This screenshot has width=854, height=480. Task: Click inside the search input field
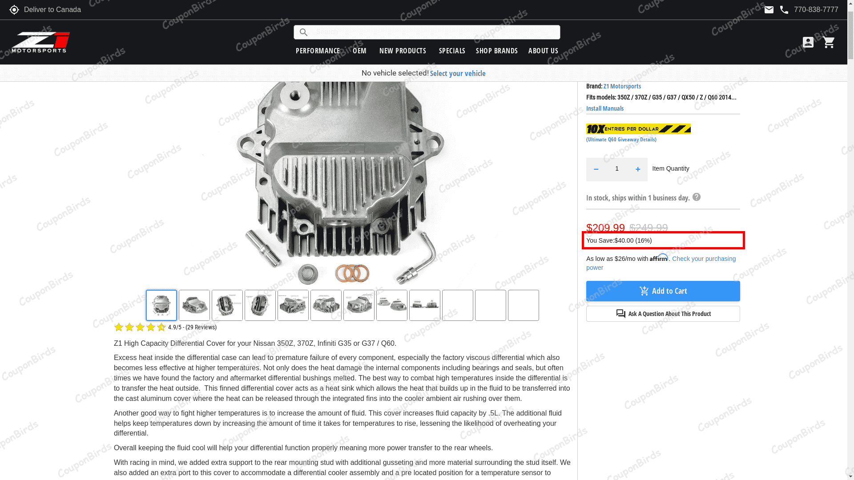(427, 32)
